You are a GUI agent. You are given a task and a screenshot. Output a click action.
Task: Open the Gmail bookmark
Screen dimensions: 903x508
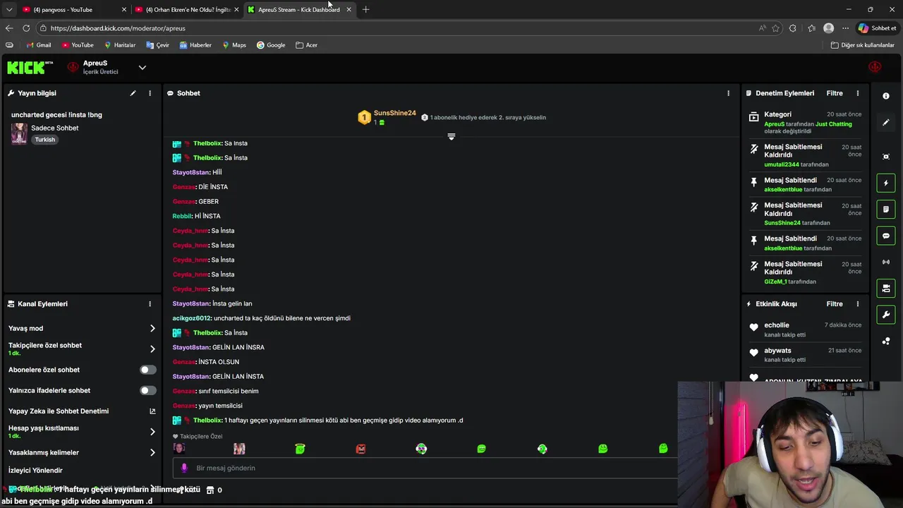(x=38, y=45)
